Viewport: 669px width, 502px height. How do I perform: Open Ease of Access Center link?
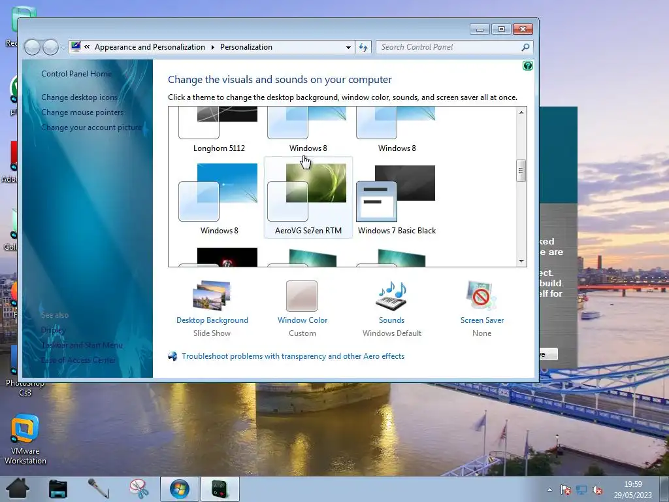click(78, 360)
